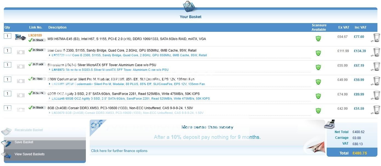Remove Coolermaster Silent Pro PSU using trash icon
This screenshot has width=381, height=166.
pyautogui.click(x=377, y=81)
